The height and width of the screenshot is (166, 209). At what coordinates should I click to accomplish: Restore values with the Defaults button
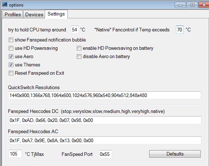click(175, 154)
